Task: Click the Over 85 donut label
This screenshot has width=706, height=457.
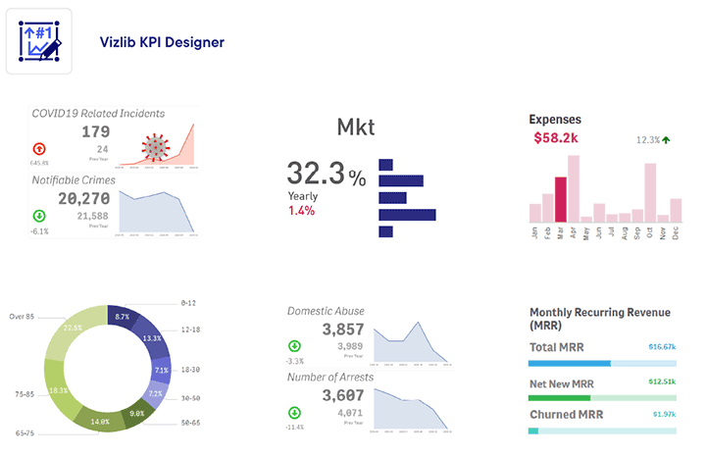Action: 22,317
